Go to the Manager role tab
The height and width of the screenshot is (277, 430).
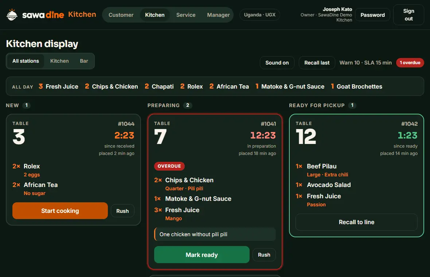pos(218,15)
